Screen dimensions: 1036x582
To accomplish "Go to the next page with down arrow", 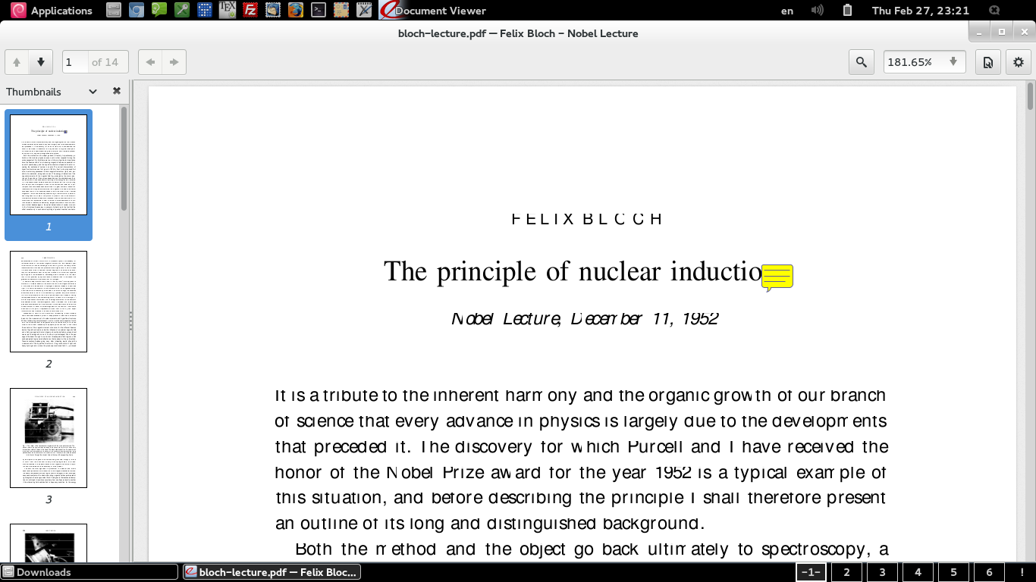I will (x=40, y=61).
